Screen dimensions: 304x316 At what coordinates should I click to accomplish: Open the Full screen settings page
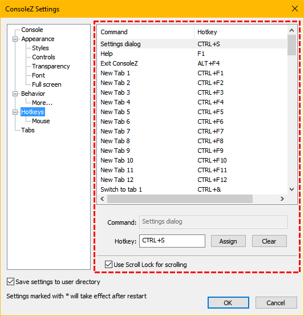[x=47, y=84]
